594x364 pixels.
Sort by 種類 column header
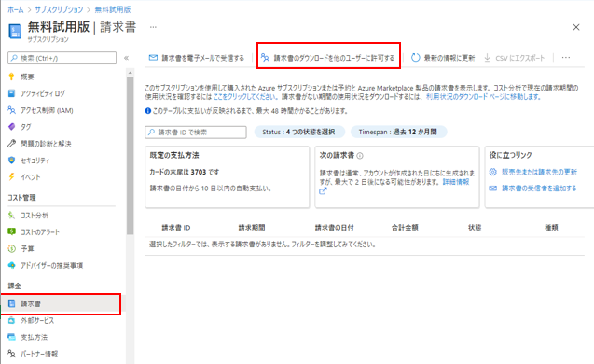(x=551, y=228)
